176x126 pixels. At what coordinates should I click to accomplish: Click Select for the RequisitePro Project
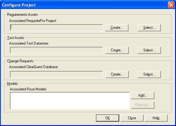(149, 28)
